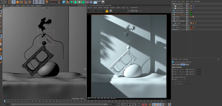Open Live Viewer Materials menu
This screenshot has width=222, height=106.
point(106,8)
